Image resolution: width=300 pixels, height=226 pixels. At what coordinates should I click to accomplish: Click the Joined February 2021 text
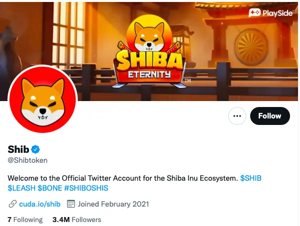(114, 204)
